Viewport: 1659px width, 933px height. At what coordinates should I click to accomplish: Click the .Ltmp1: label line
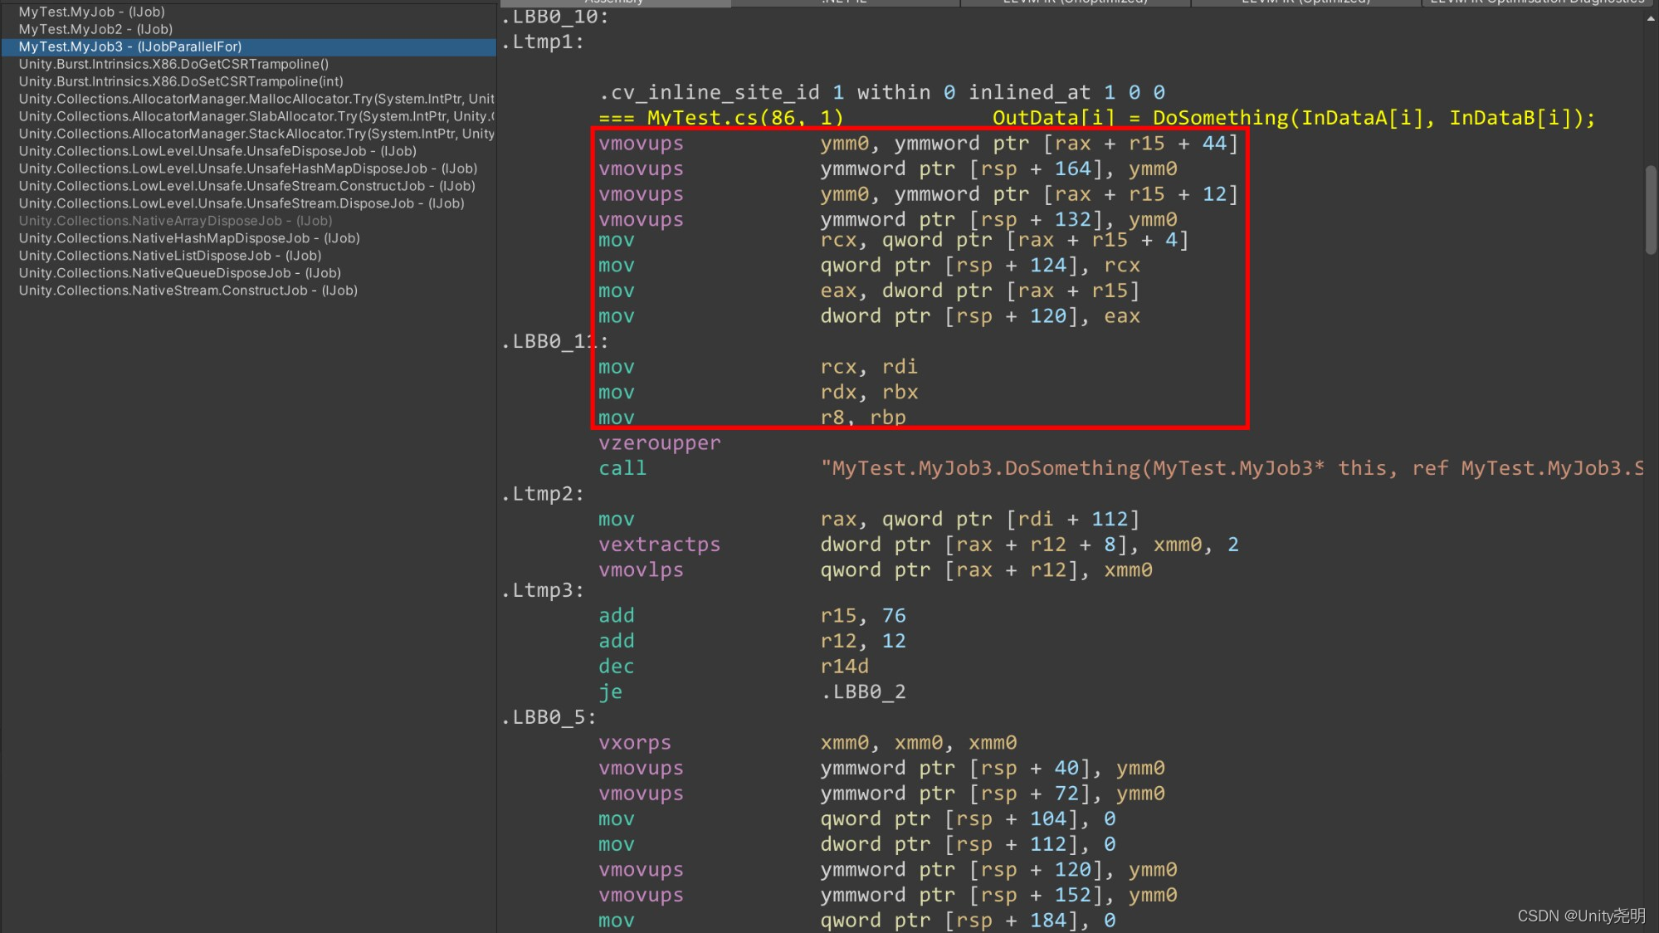click(543, 42)
